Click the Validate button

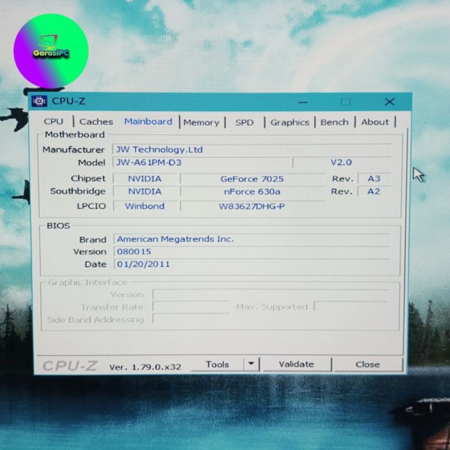tap(296, 364)
